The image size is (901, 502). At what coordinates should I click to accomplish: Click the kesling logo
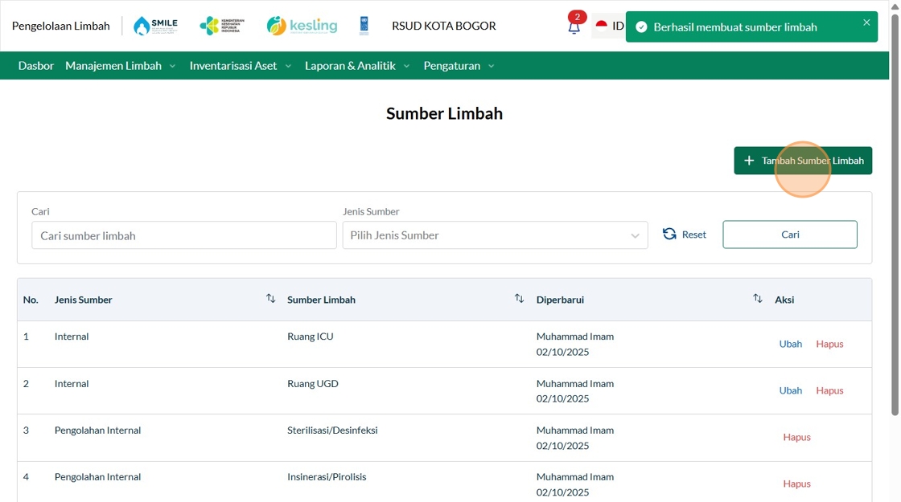(x=302, y=26)
